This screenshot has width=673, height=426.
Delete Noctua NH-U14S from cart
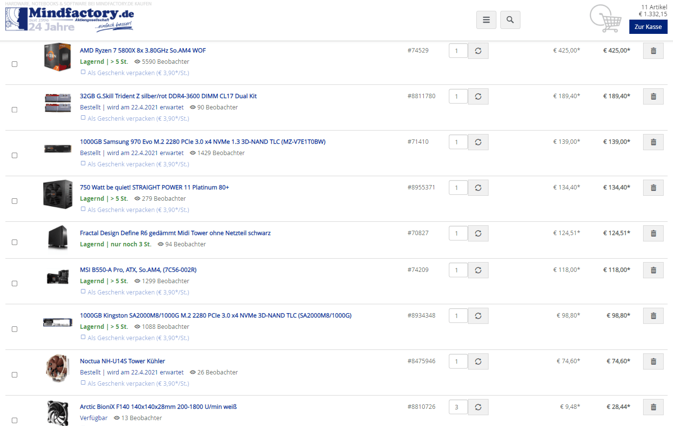[x=653, y=361]
